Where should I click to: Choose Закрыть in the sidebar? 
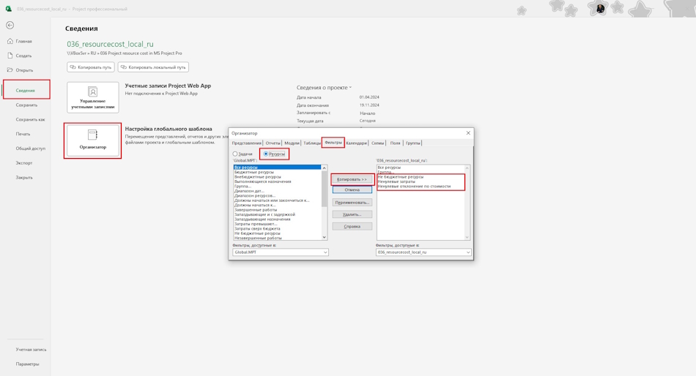(24, 177)
